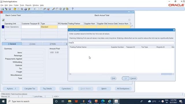This screenshot has width=185, height=104.
Task: Open the Window menu
Action: 36,5
